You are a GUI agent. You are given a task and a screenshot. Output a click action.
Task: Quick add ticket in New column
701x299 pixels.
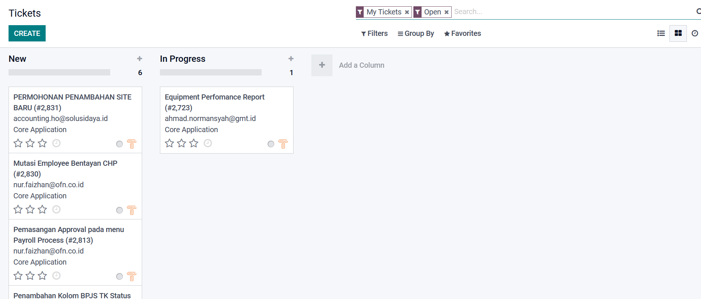click(140, 58)
